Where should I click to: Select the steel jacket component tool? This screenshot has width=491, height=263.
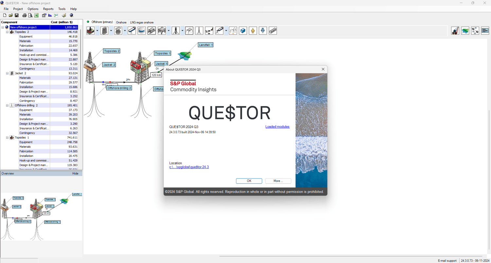pyautogui.click(x=104, y=31)
